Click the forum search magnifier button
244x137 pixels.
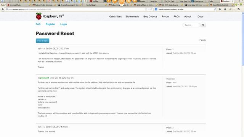[x=203, y=25]
